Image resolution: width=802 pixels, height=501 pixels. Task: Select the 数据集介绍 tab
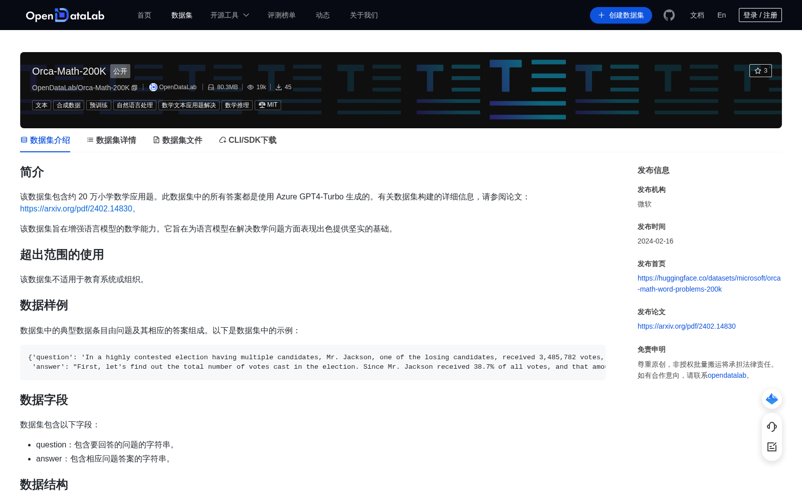[x=45, y=140]
